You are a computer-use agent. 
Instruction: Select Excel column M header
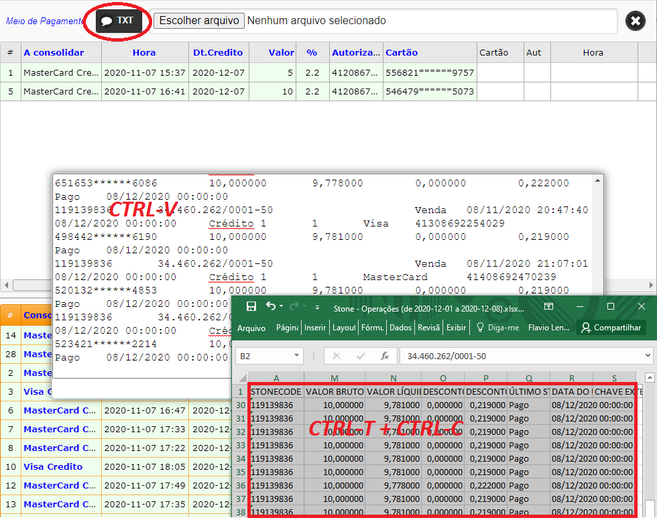(x=335, y=378)
